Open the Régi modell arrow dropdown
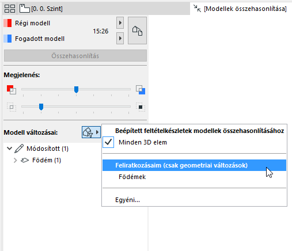This screenshot has width=292, height=251. pyautogui.click(x=120, y=23)
